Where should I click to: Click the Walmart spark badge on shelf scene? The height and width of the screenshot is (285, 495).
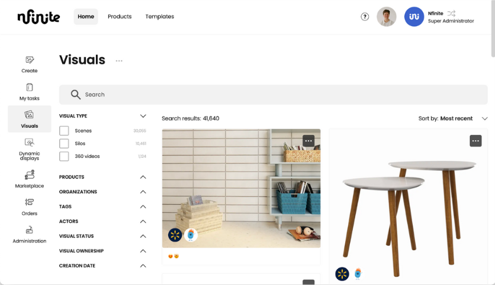pos(175,235)
